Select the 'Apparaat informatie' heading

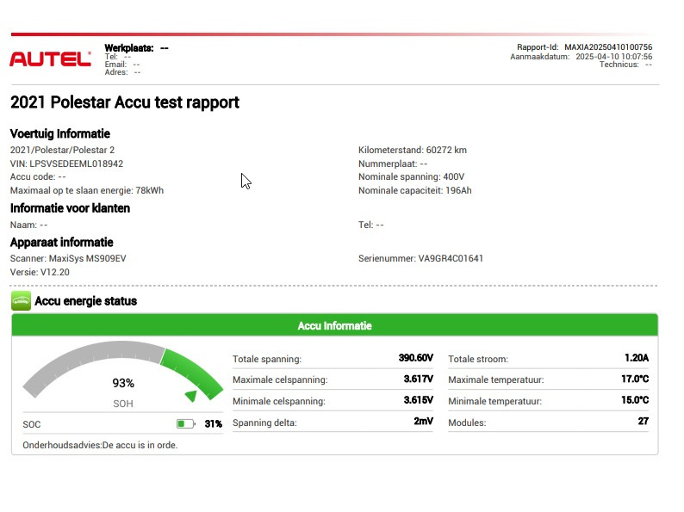(61, 243)
